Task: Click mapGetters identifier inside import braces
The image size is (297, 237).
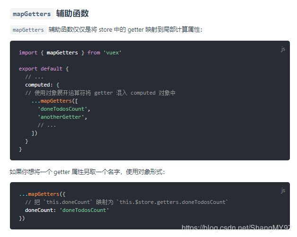Action: [62, 53]
